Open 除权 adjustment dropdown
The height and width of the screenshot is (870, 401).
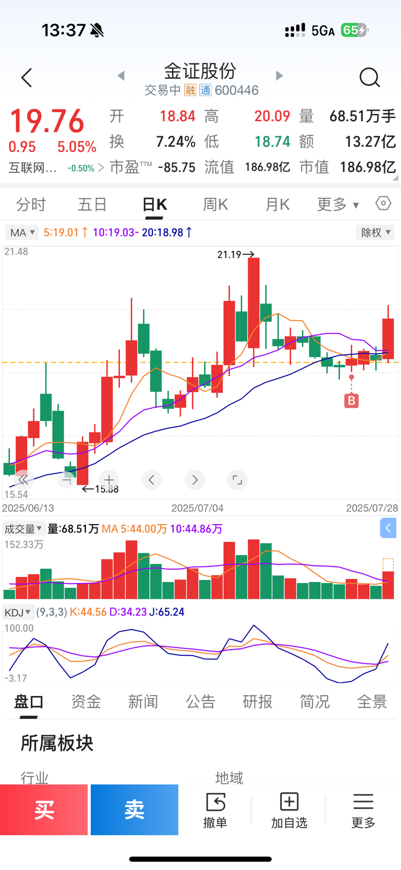click(375, 233)
